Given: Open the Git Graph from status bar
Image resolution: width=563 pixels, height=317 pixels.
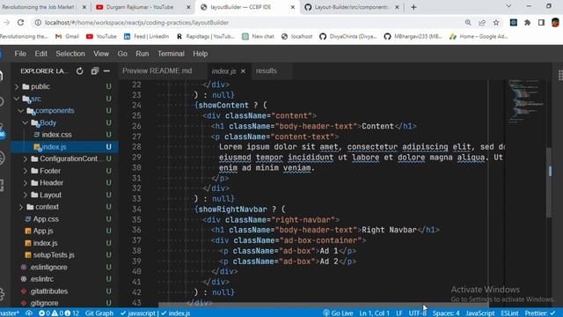Looking at the screenshot, I should (x=99, y=313).
